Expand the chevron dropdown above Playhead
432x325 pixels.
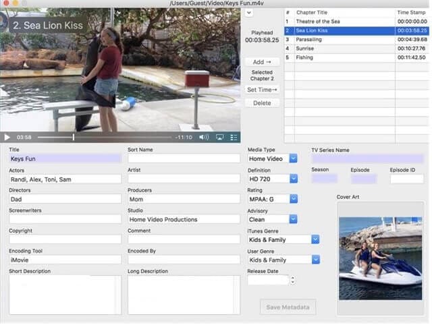click(249, 13)
